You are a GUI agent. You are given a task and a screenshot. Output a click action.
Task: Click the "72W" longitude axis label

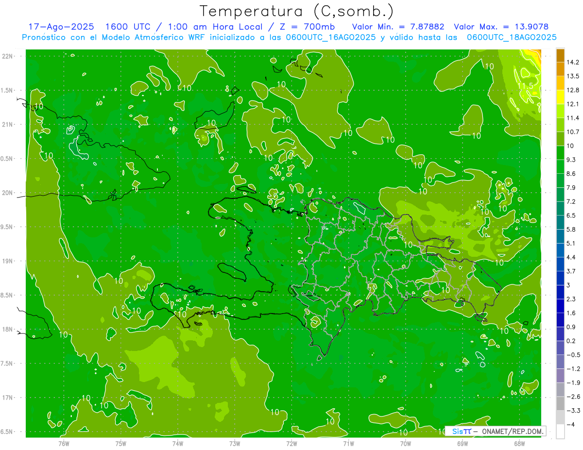[x=291, y=444]
